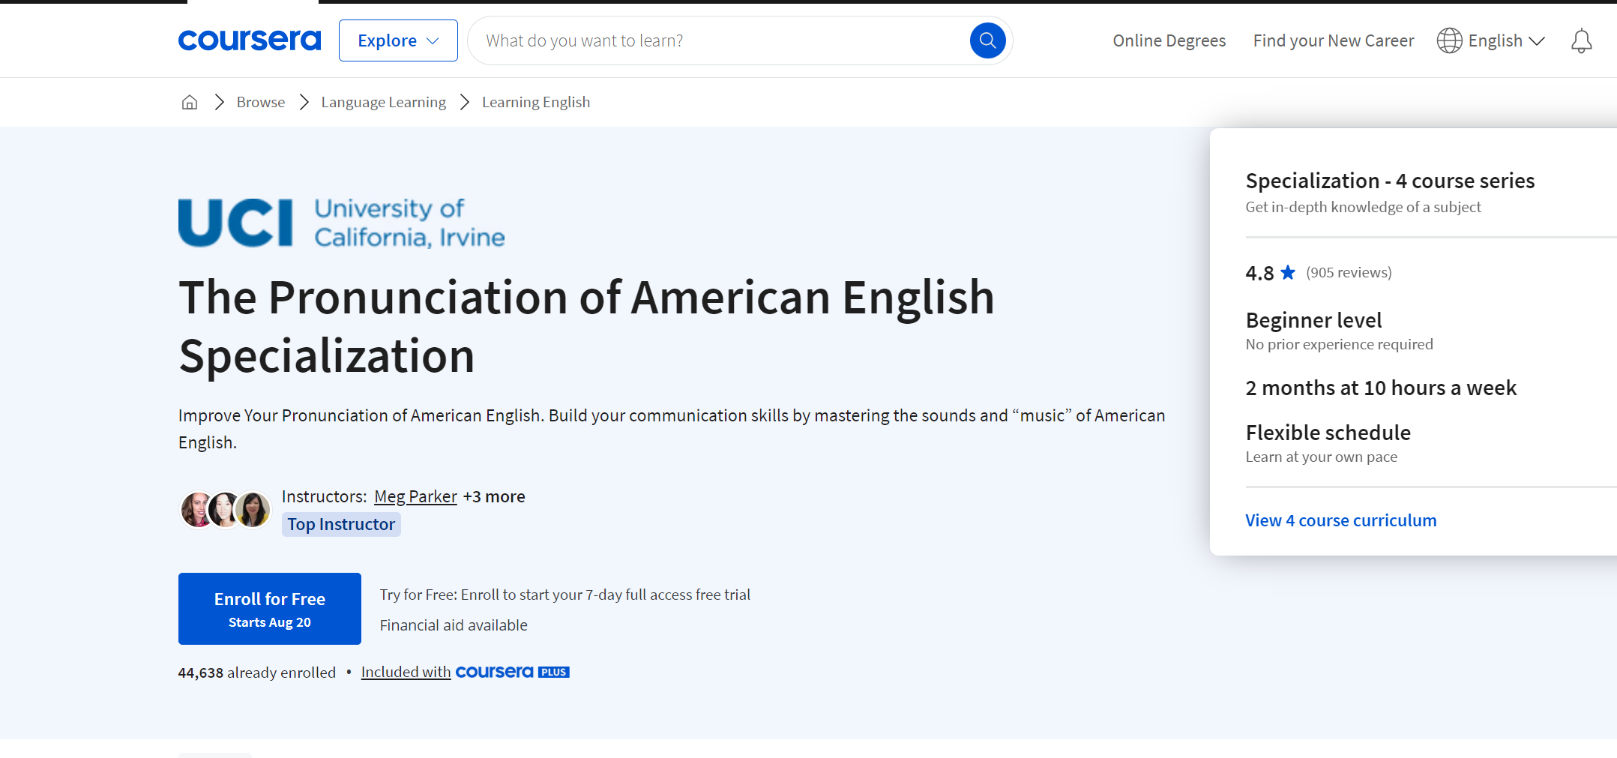Open Find your New Career link
Viewport: 1617px width, 758px height.
coord(1333,40)
